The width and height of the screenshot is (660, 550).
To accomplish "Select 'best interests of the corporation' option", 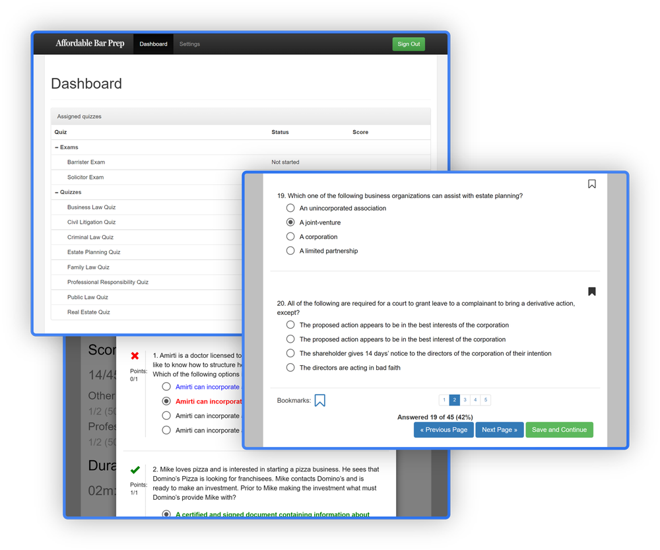I will click(290, 325).
